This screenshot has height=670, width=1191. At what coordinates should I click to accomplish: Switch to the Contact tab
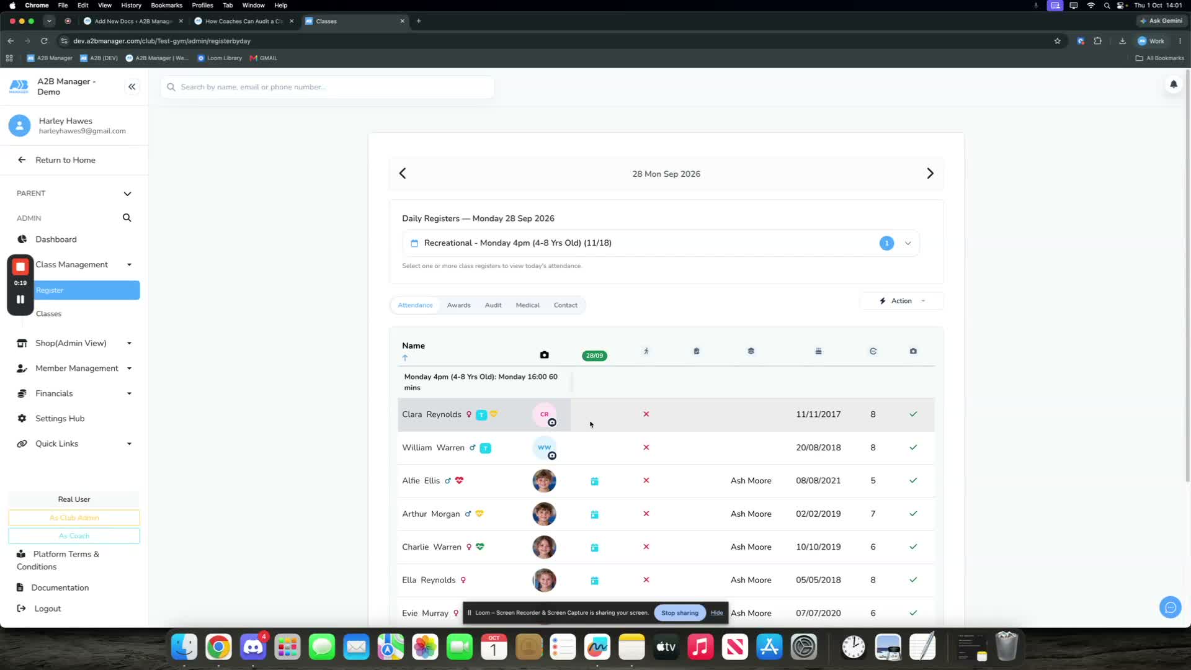click(565, 305)
